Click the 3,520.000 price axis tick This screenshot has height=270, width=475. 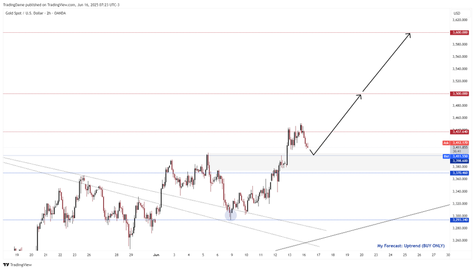460,81
